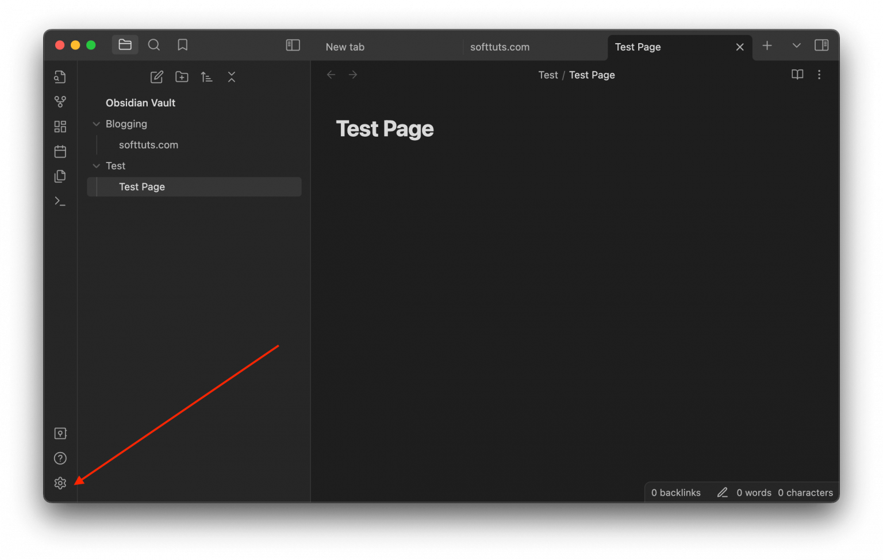
Task: Open today's daily note calendar icon
Action: (60, 151)
